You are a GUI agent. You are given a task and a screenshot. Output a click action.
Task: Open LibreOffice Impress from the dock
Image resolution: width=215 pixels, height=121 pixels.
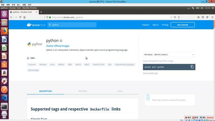pos(4,56)
